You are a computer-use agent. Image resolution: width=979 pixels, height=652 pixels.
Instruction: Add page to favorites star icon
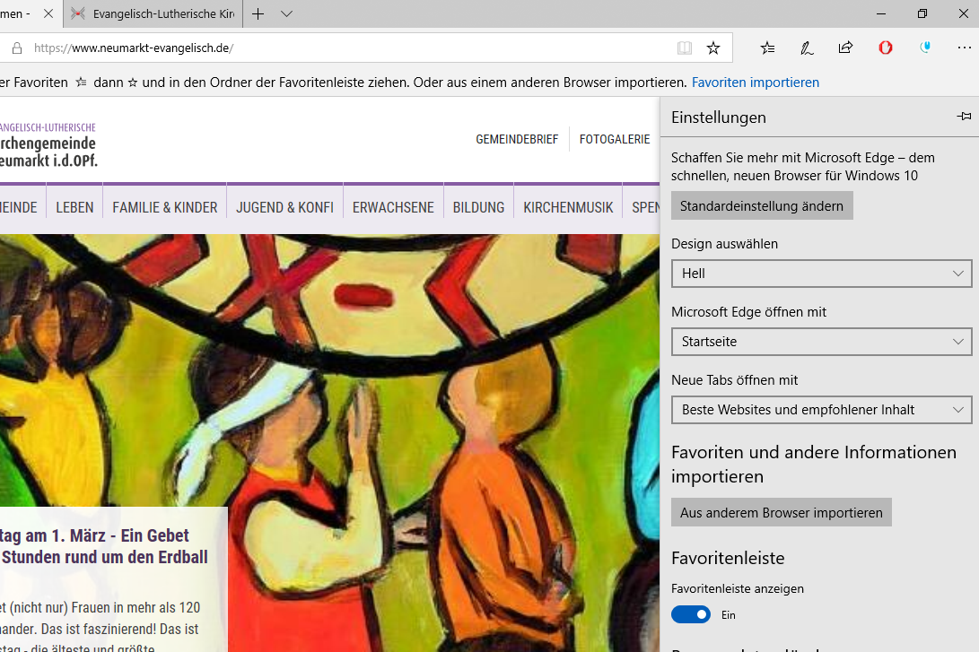pos(713,48)
